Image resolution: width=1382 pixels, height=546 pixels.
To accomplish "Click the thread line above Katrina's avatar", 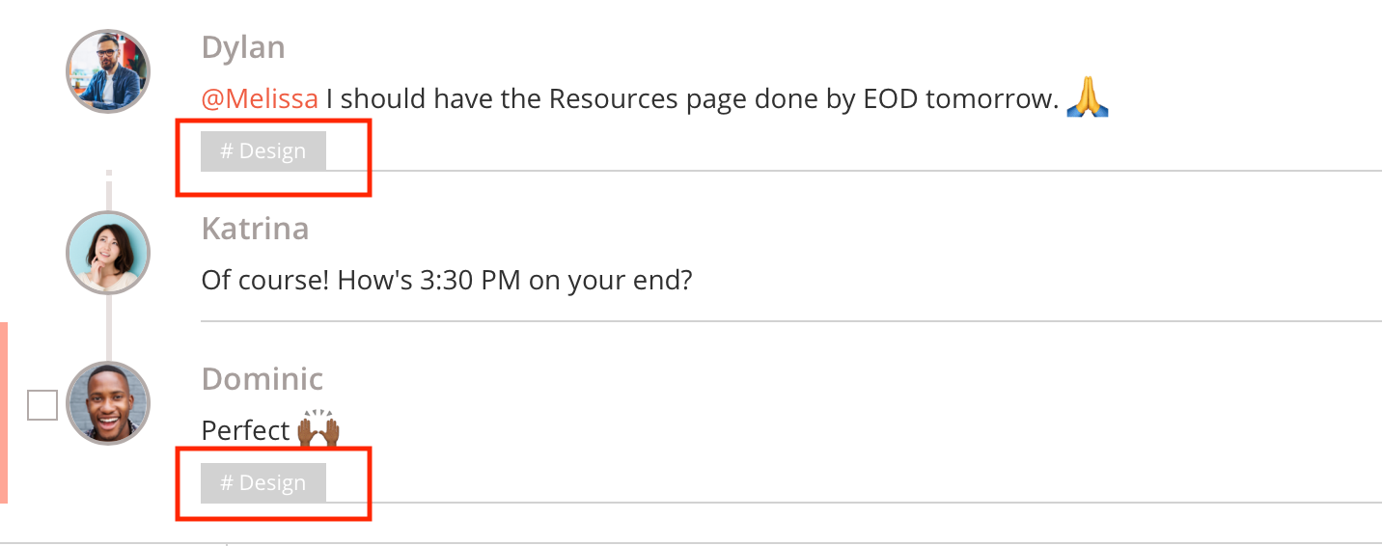I will pyautogui.click(x=109, y=190).
